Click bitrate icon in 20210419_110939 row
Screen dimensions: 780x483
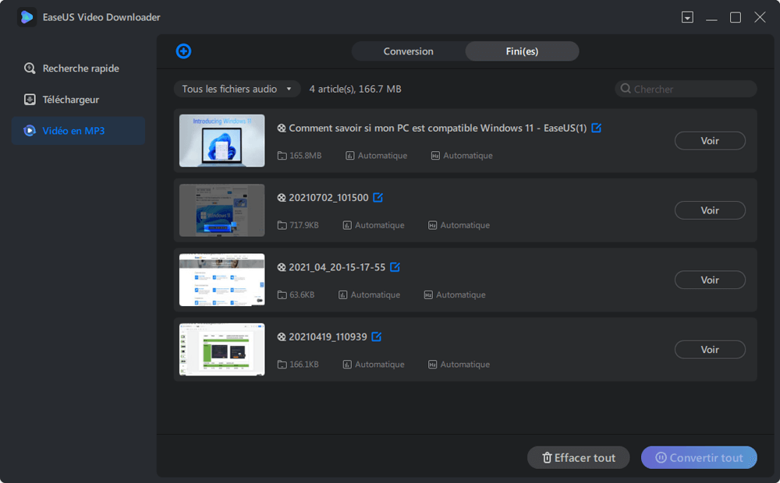click(347, 365)
